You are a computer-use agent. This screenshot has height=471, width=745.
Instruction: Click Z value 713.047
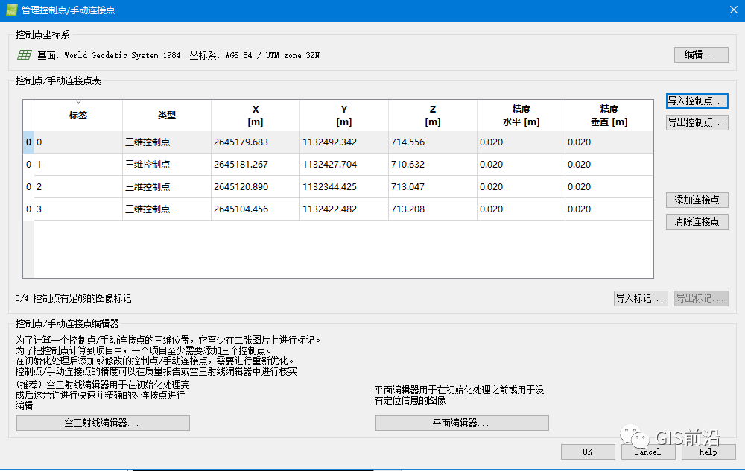pos(432,187)
